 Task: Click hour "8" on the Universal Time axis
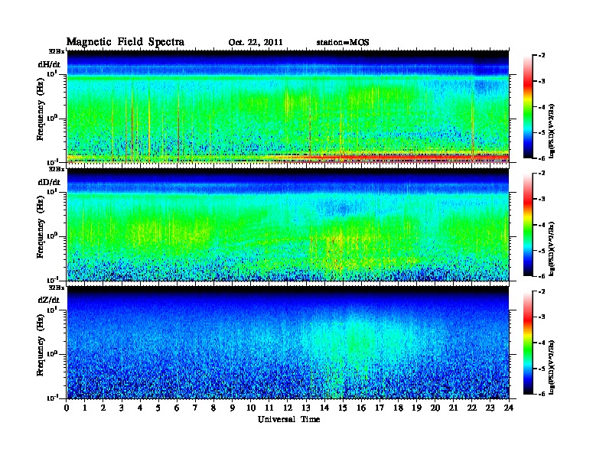coord(213,408)
